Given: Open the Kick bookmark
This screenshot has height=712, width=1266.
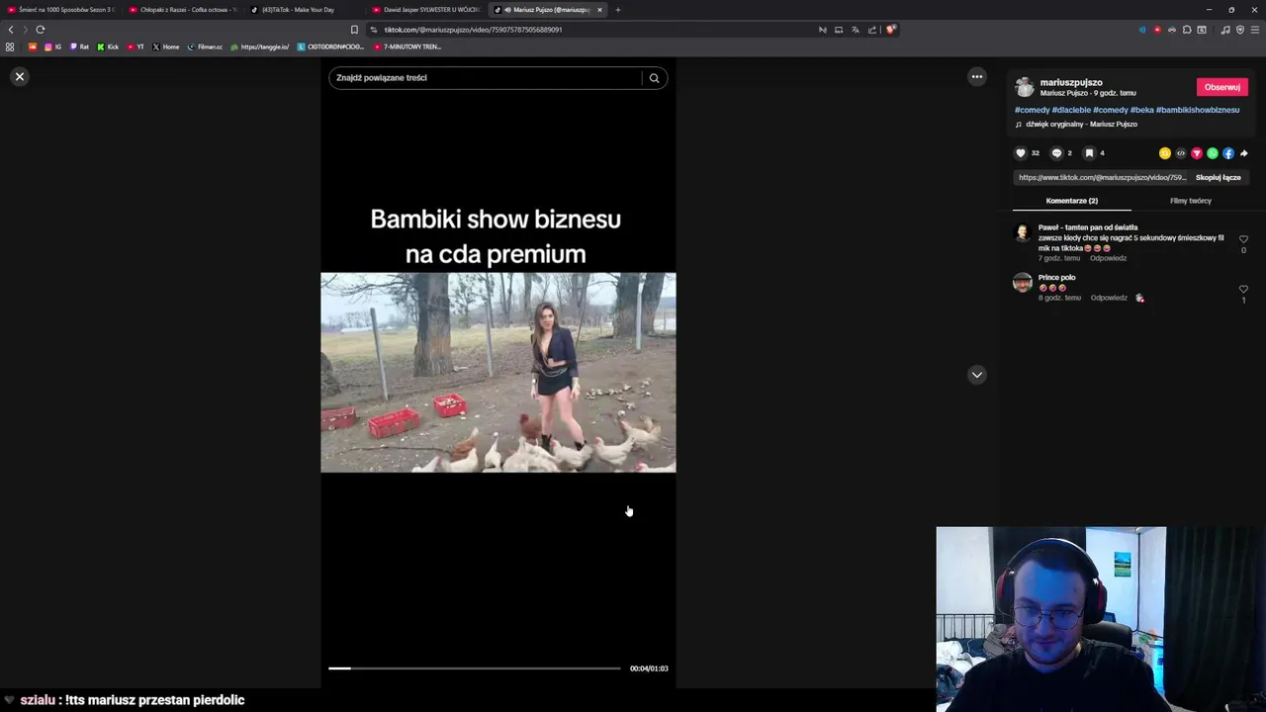Looking at the screenshot, I should point(108,46).
